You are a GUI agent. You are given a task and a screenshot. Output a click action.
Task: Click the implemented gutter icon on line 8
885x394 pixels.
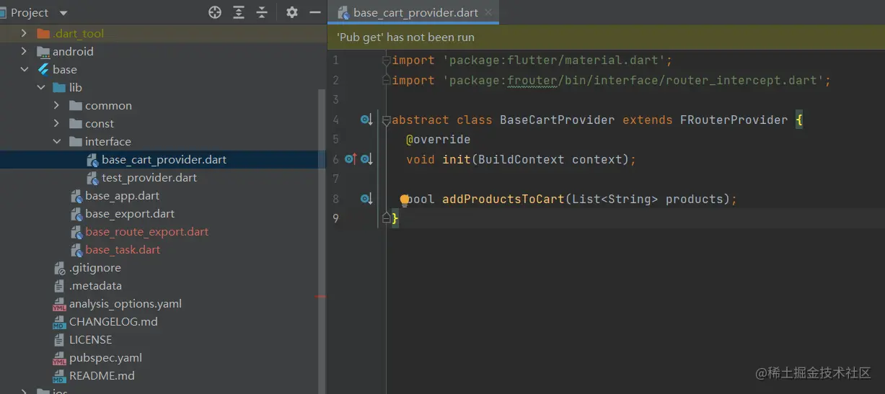point(366,199)
